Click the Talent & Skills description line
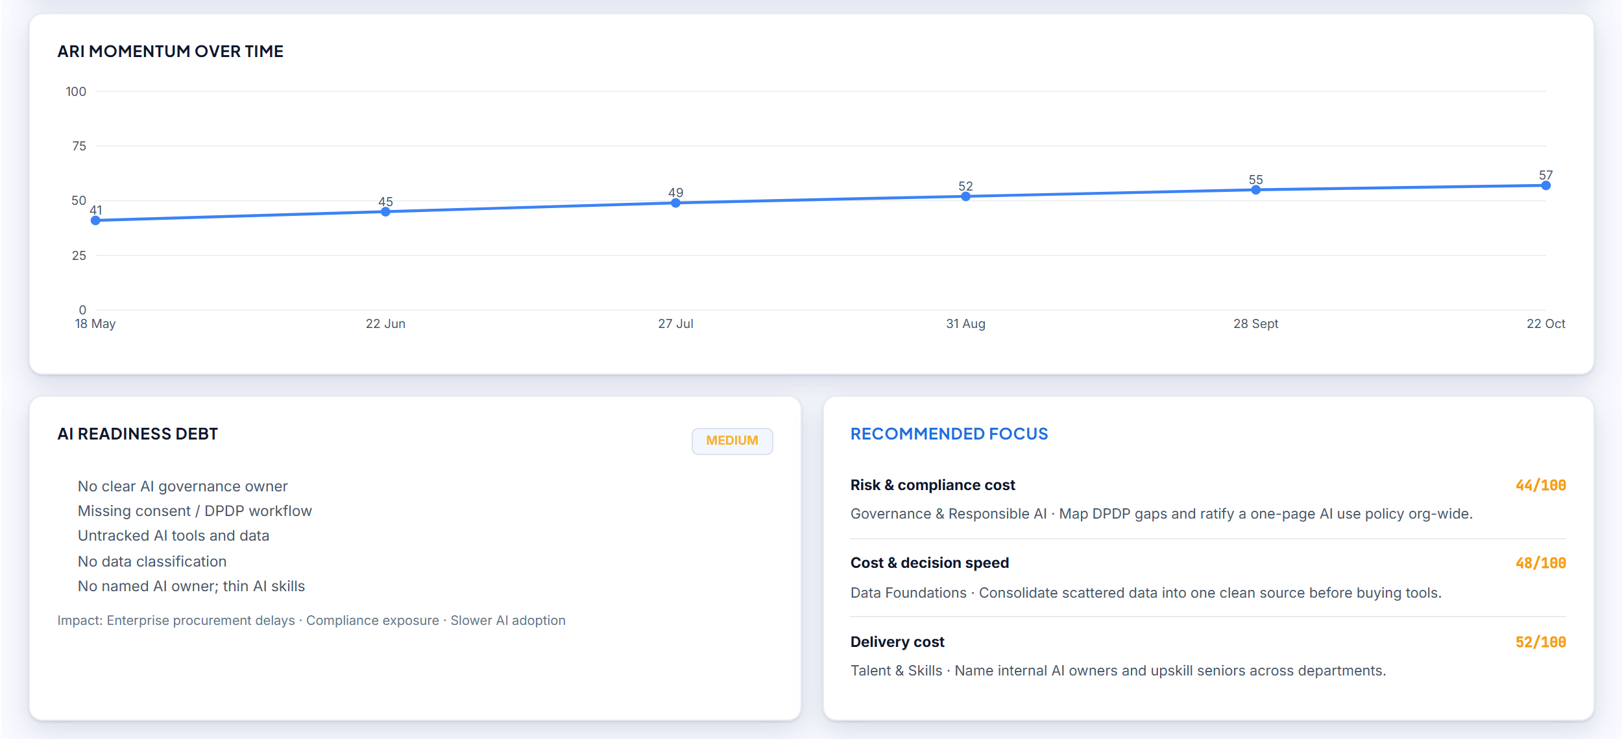Viewport: 1622px width, 739px height. tap(1118, 670)
